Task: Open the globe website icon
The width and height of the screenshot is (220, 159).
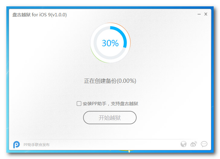Action: 183,144
